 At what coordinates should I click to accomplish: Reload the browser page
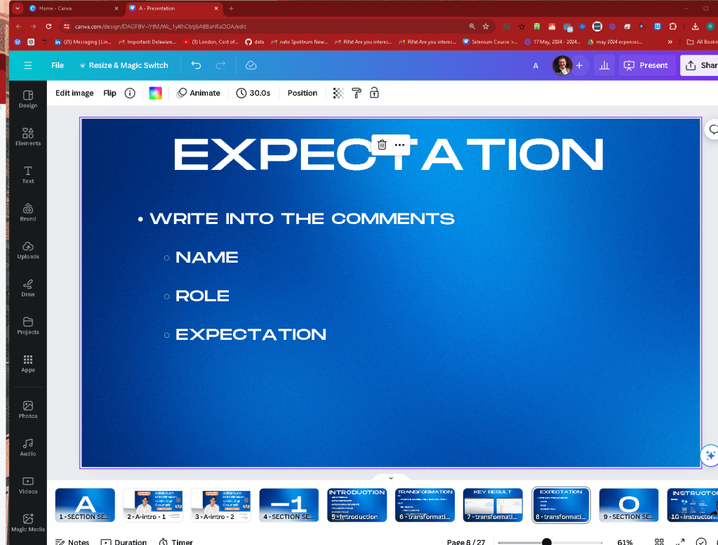(x=48, y=27)
